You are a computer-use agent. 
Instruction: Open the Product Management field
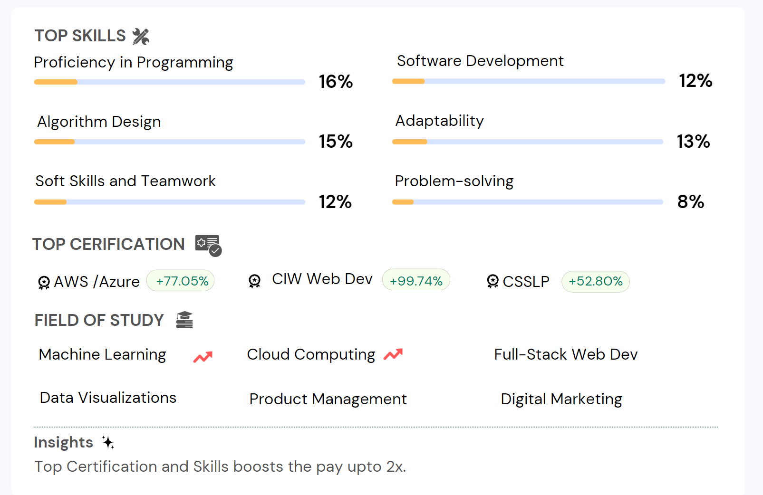(328, 399)
